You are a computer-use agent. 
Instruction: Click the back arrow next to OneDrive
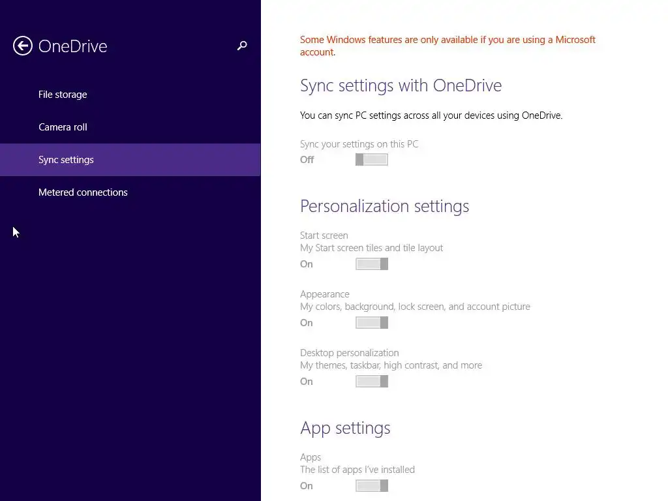pyautogui.click(x=23, y=46)
